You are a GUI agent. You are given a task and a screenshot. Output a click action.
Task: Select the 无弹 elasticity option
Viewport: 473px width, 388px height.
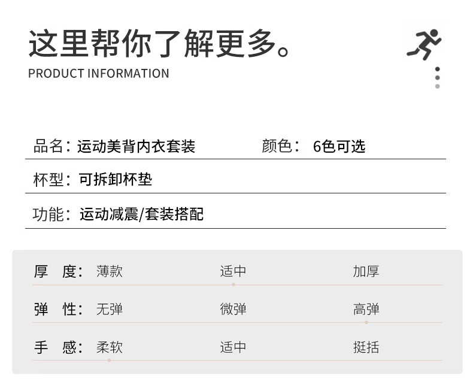(x=110, y=310)
